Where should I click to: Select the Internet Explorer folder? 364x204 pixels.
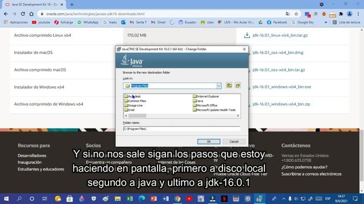[206, 96]
